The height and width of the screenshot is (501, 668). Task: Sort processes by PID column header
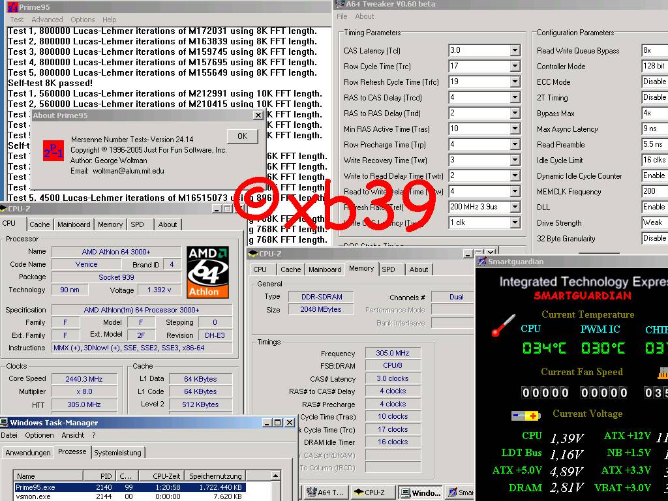pyautogui.click(x=99, y=476)
